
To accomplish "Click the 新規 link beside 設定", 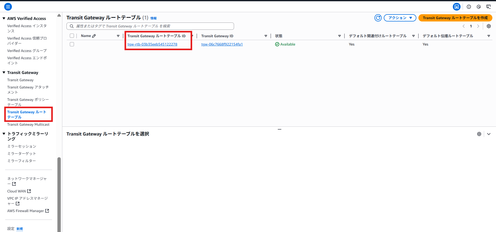I will click(20, 229).
